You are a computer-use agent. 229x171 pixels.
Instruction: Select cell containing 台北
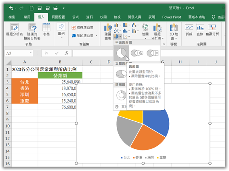tap(25, 82)
